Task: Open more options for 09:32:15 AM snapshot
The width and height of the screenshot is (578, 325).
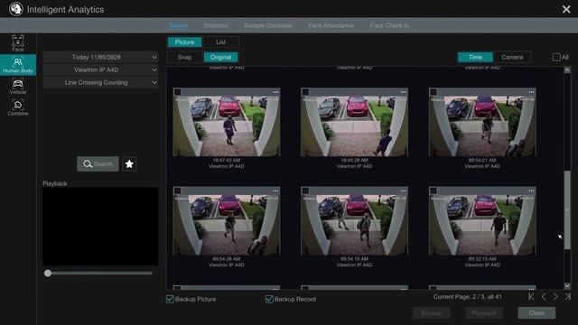Action: [x=531, y=190]
